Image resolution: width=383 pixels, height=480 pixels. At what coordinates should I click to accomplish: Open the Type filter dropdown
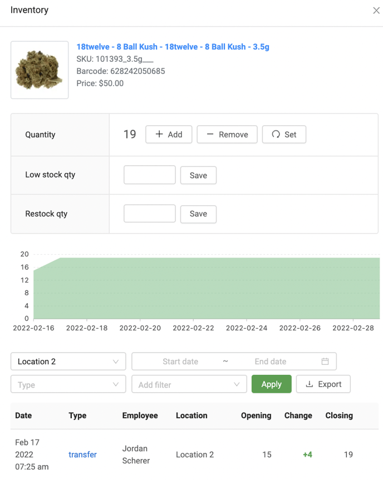(x=68, y=384)
